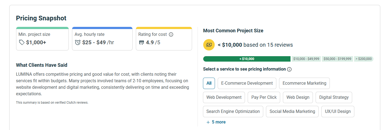Viewport: 383px width, 130px height.
Task: Click the yellow money icon for project size
Action: click(209, 45)
